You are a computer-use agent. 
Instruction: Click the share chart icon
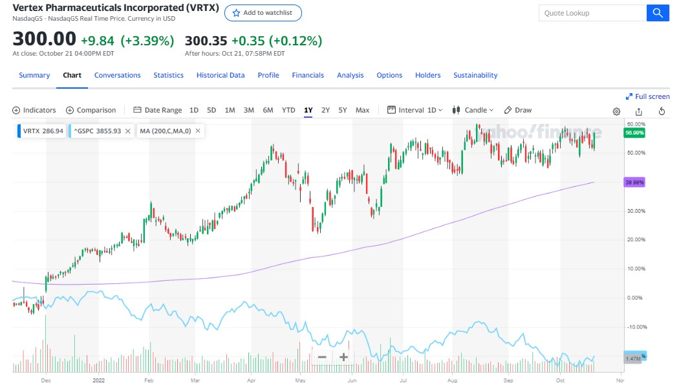point(639,111)
